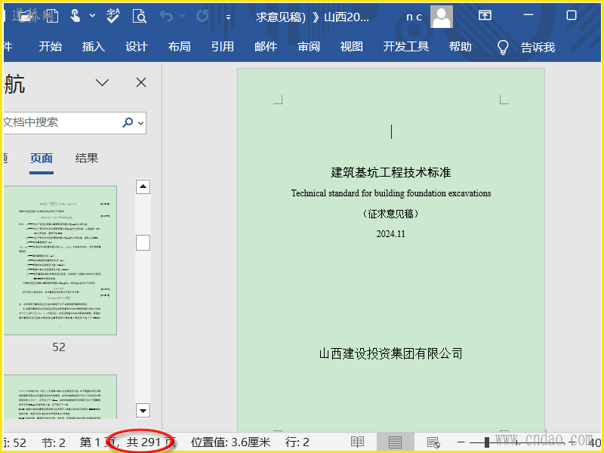The width and height of the screenshot is (604, 453).
Task: Open the 引用 ribbon tab
Action: click(x=223, y=47)
